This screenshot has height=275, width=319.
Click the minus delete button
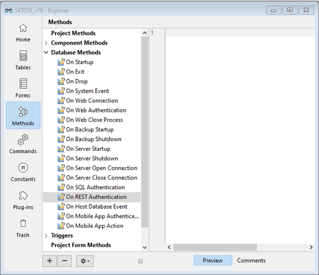(64, 261)
